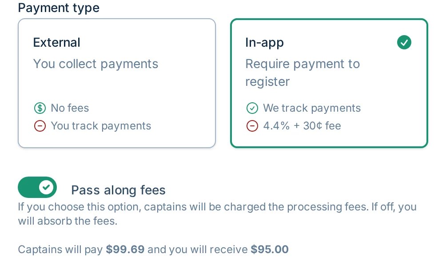
Task: Click the circled check icon near 'We track payments'
Action: pyautogui.click(x=252, y=108)
